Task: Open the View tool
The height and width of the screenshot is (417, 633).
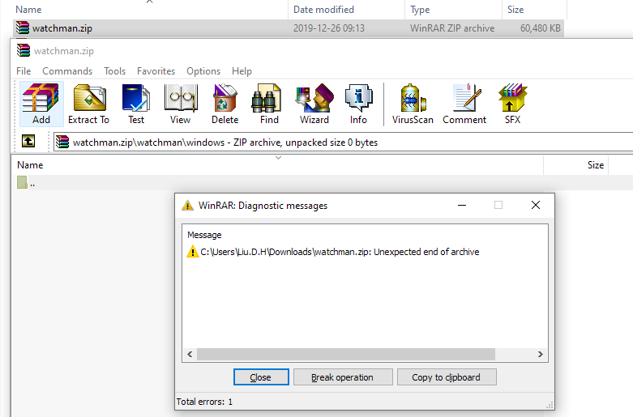Action: (181, 104)
